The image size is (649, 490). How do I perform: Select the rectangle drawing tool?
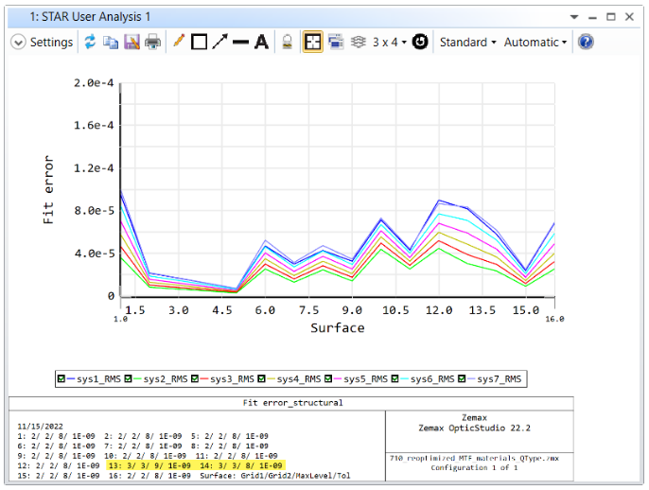(x=199, y=42)
